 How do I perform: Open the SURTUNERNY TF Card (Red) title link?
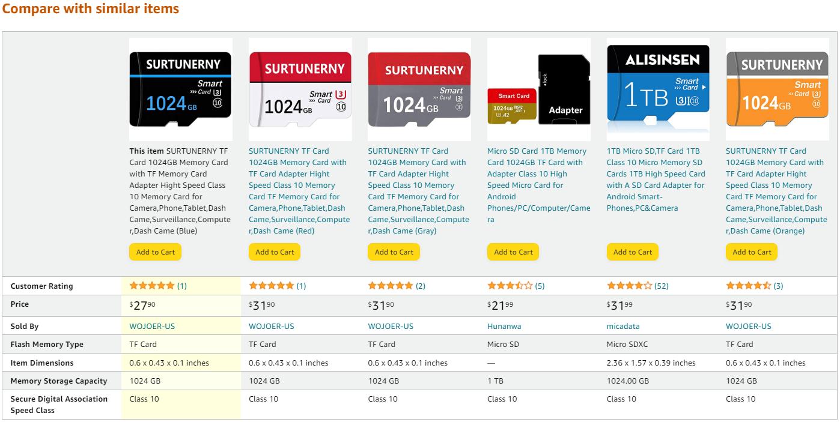pos(299,191)
